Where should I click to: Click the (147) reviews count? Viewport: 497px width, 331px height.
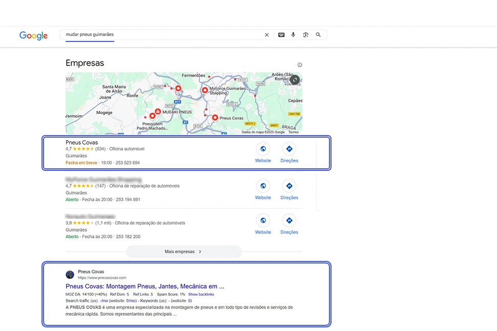coord(100,186)
